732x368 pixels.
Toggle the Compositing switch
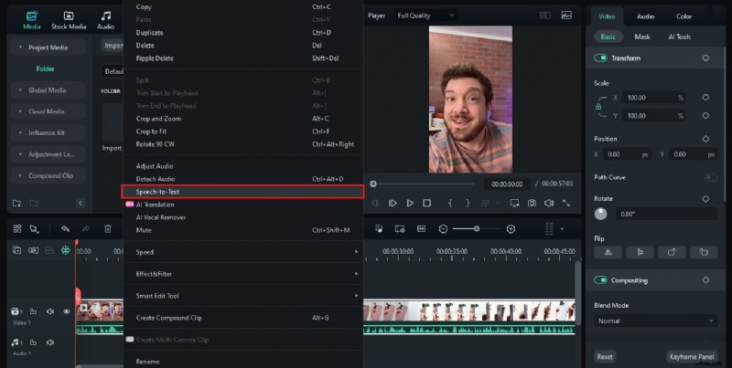[601, 279]
